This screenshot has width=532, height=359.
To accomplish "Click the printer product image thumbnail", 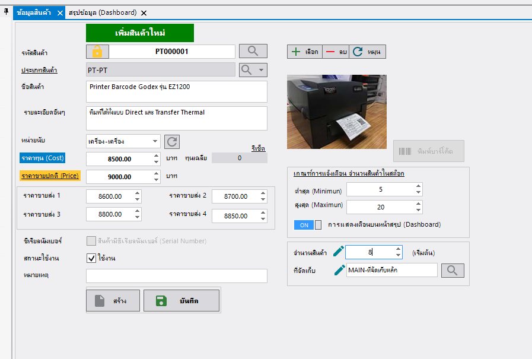I will tap(336, 112).
